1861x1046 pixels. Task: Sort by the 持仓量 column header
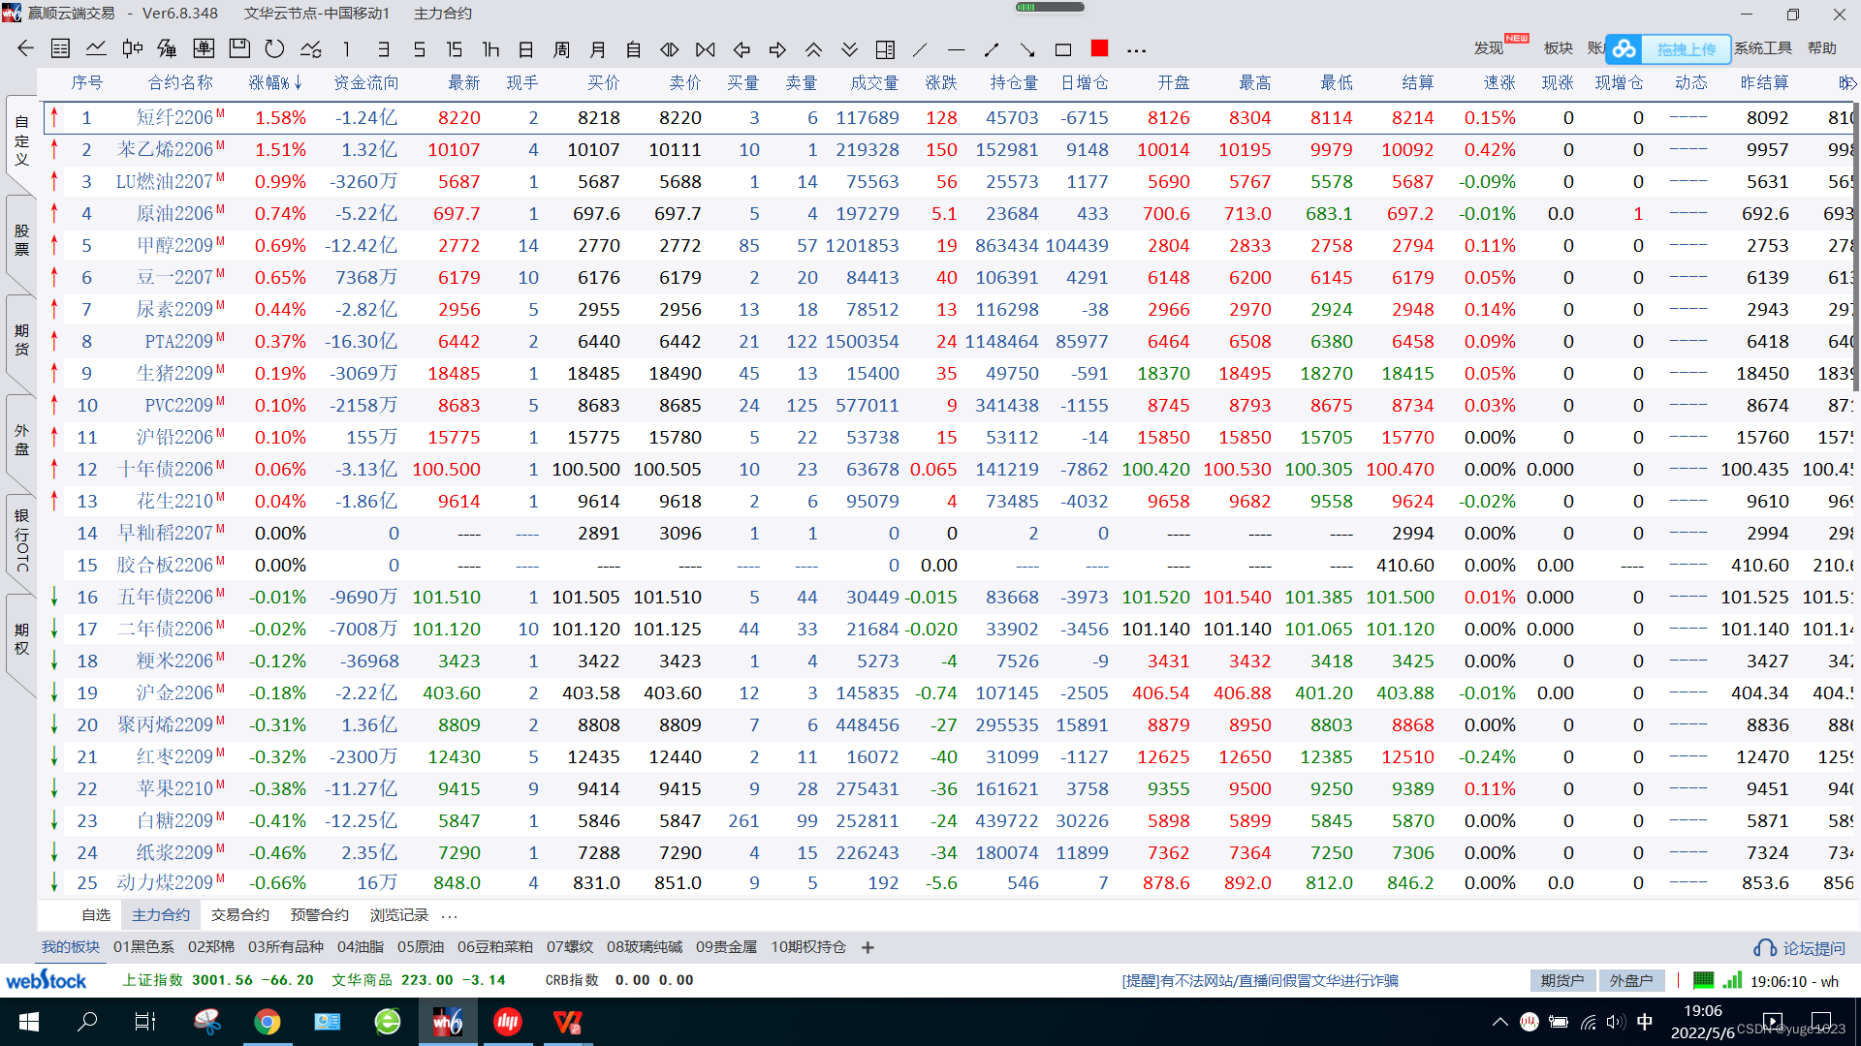point(1014,82)
